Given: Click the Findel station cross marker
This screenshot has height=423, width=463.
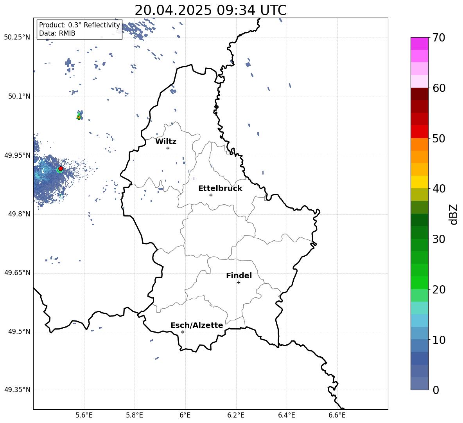Looking at the screenshot, I should (x=239, y=283).
